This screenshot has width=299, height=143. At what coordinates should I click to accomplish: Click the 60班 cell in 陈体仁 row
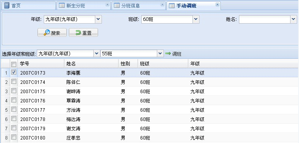tap(145, 82)
